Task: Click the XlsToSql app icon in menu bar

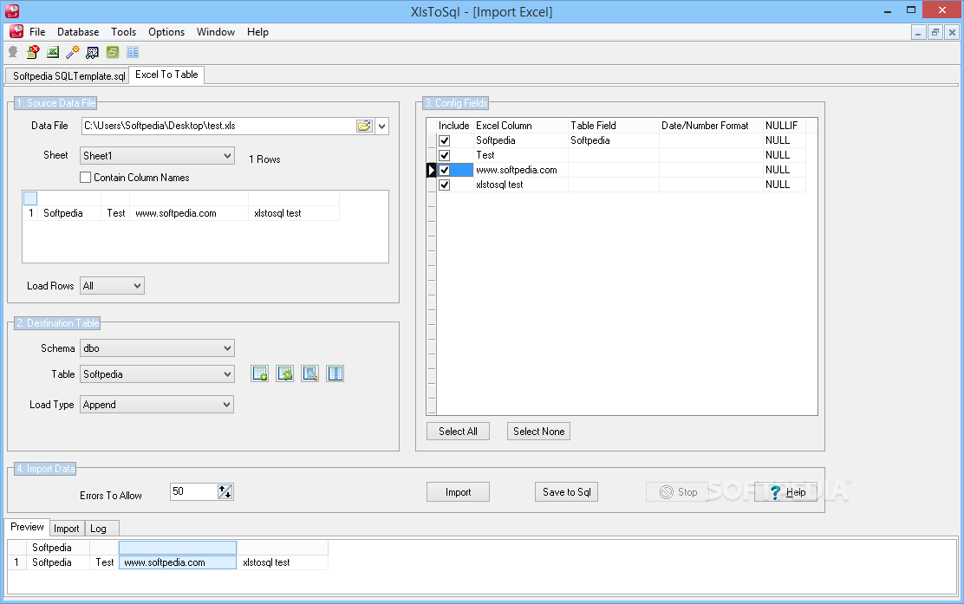Action: point(16,31)
